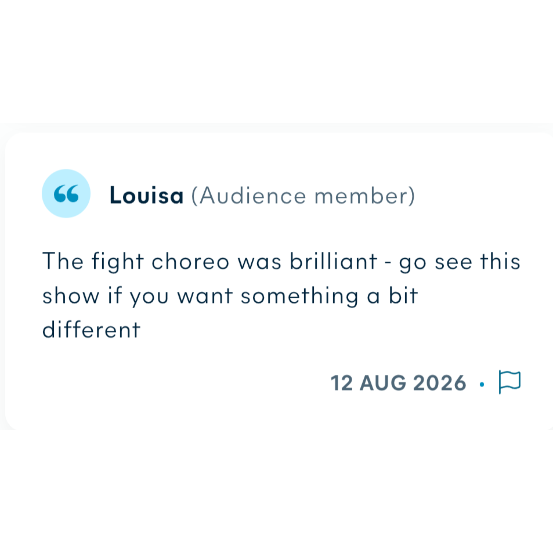The width and height of the screenshot is (553, 553).
Task: Click the word "something" in the review
Action: (300, 297)
